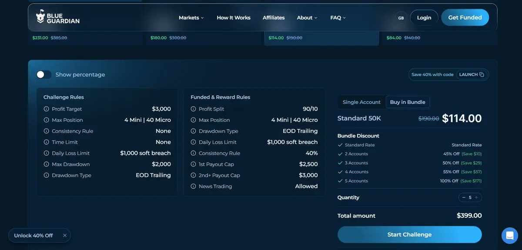The image size is (522, 250).
Task: Click info icon next to Consistency Rule in Challenge Rules
Action: (x=47, y=131)
